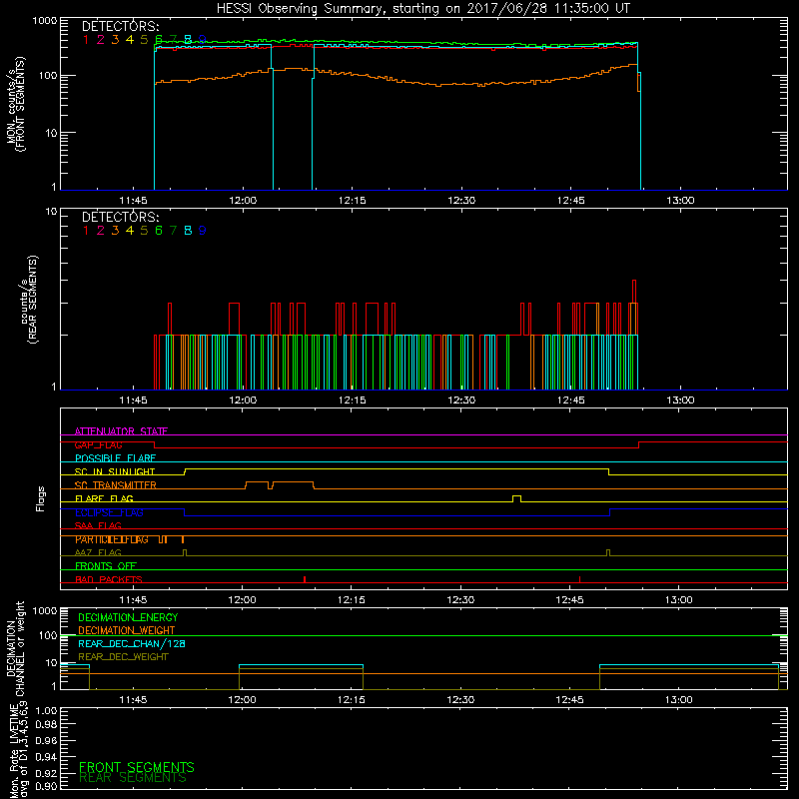
Task: Click the 'MON. counts/s (FRONT SEGMENTS)' axis title
Action: coord(16,104)
